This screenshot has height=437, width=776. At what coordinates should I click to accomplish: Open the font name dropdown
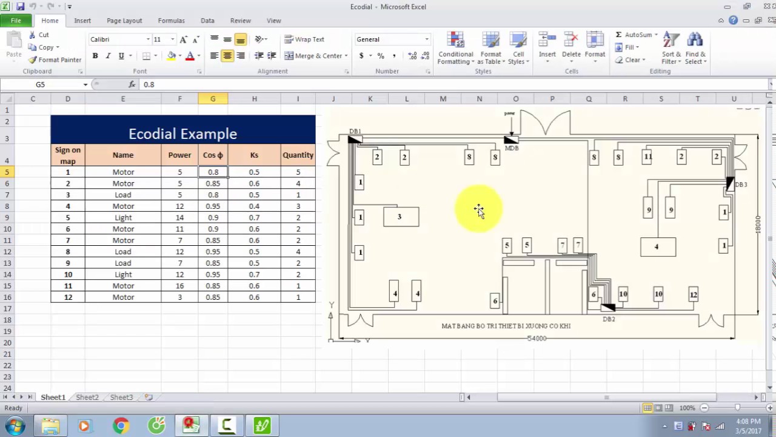147,39
